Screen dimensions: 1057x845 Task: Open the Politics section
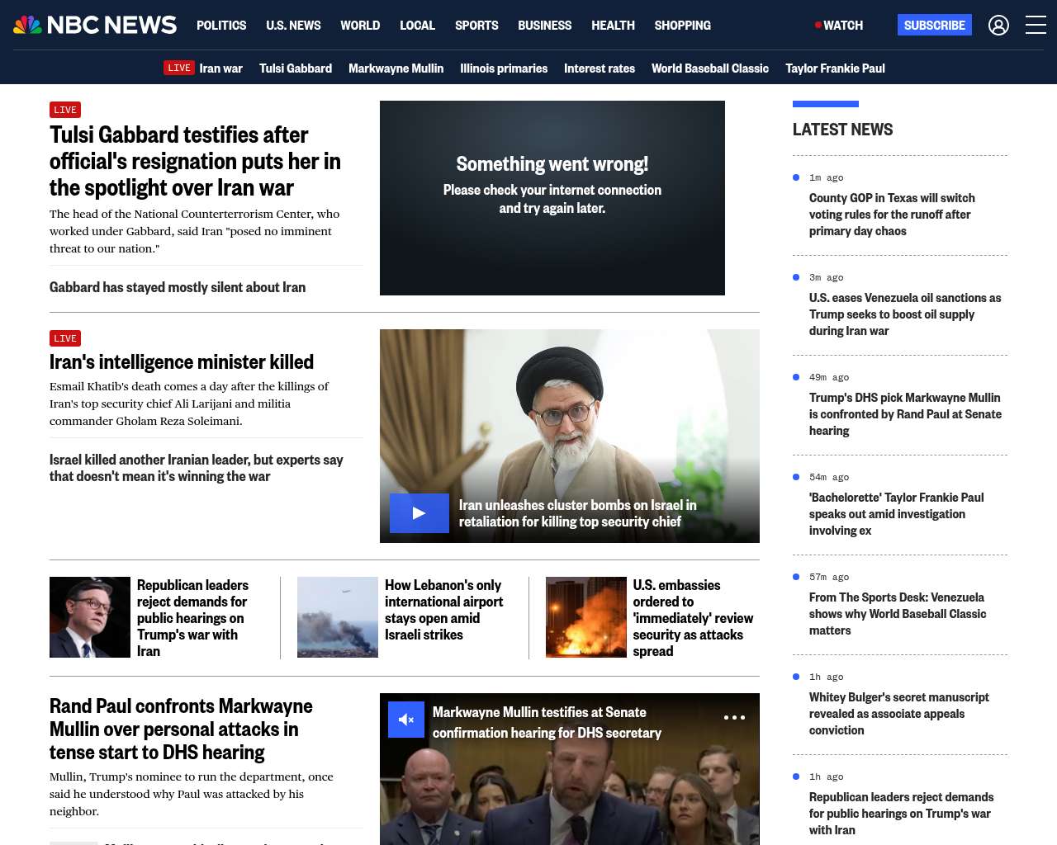(x=221, y=26)
